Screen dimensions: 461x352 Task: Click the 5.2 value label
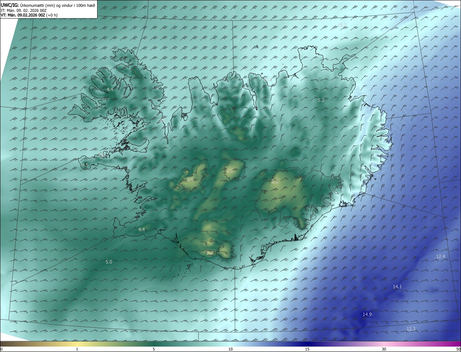[321, 100]
